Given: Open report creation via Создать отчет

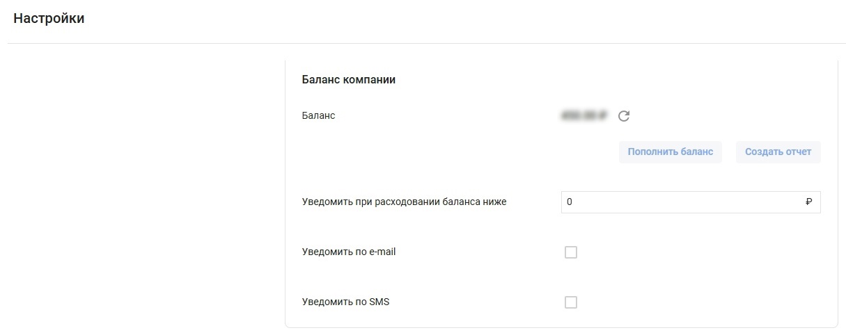Looking at the screenshot, I should [778, 152].
